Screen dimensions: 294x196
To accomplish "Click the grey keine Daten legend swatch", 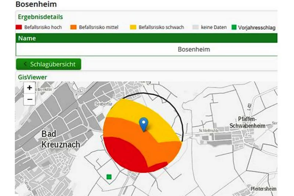I will coord(196,27).
